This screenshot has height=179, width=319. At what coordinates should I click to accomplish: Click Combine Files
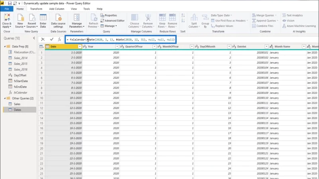pyautogui.click(x=263, y=26)
